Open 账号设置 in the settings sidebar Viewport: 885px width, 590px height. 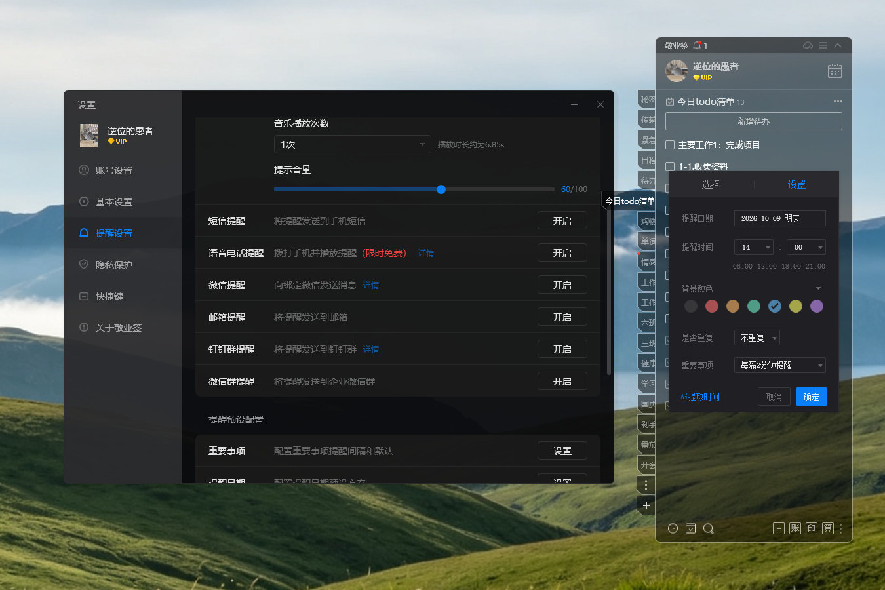pyautogui.click(x=114, y=170)
